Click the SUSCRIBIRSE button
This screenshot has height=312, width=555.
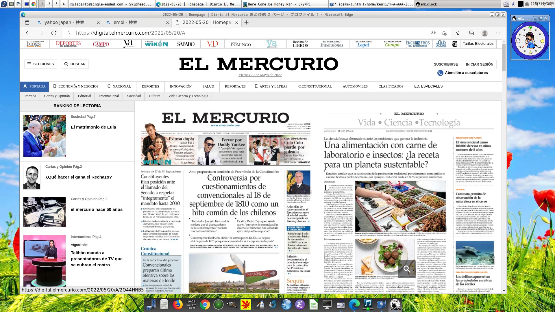tap(446, 64)
